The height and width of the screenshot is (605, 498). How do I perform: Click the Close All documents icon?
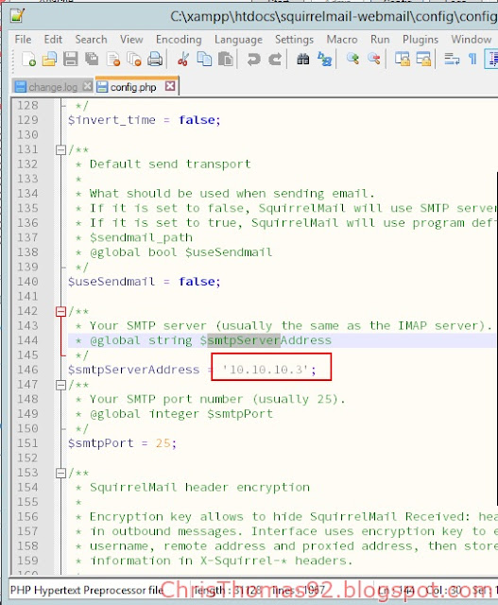(134, 59)
